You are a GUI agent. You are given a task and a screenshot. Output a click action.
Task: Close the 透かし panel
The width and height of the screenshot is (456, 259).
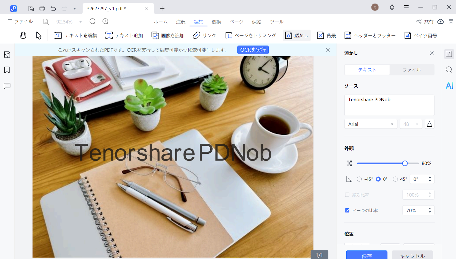[432, 53]
